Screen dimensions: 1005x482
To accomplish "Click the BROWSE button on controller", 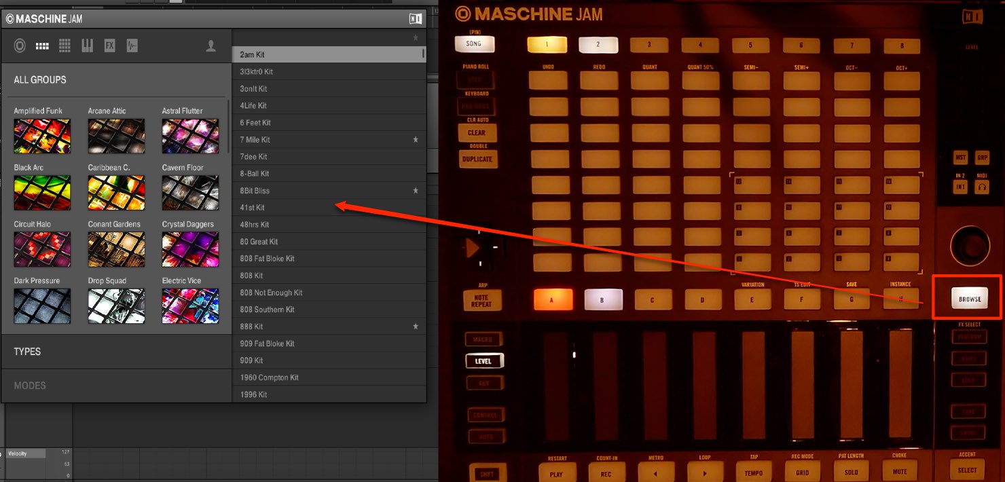I will 970,299.
